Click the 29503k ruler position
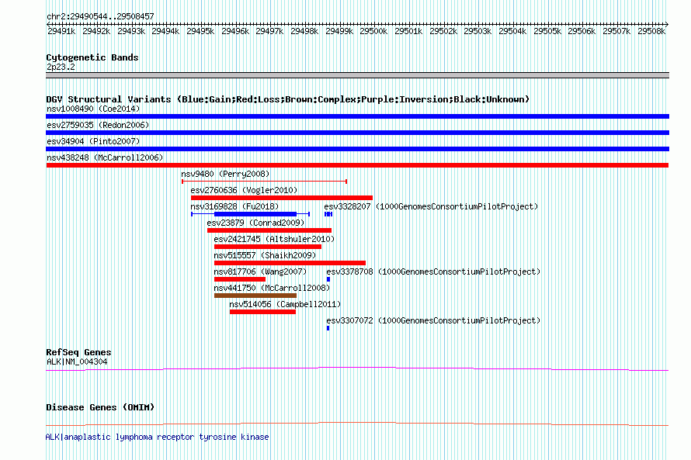Viewport: 691px width, 460px height. (477, 31)
